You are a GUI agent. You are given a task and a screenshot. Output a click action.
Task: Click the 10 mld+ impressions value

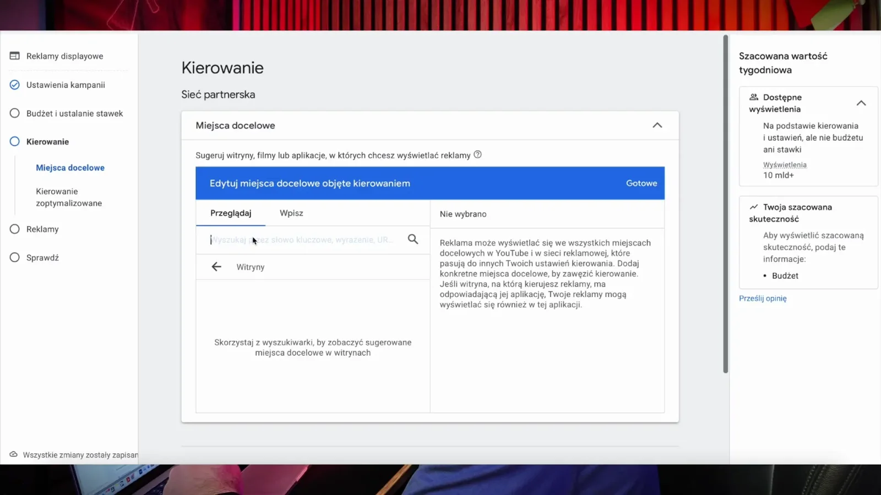tap(779, 175)
